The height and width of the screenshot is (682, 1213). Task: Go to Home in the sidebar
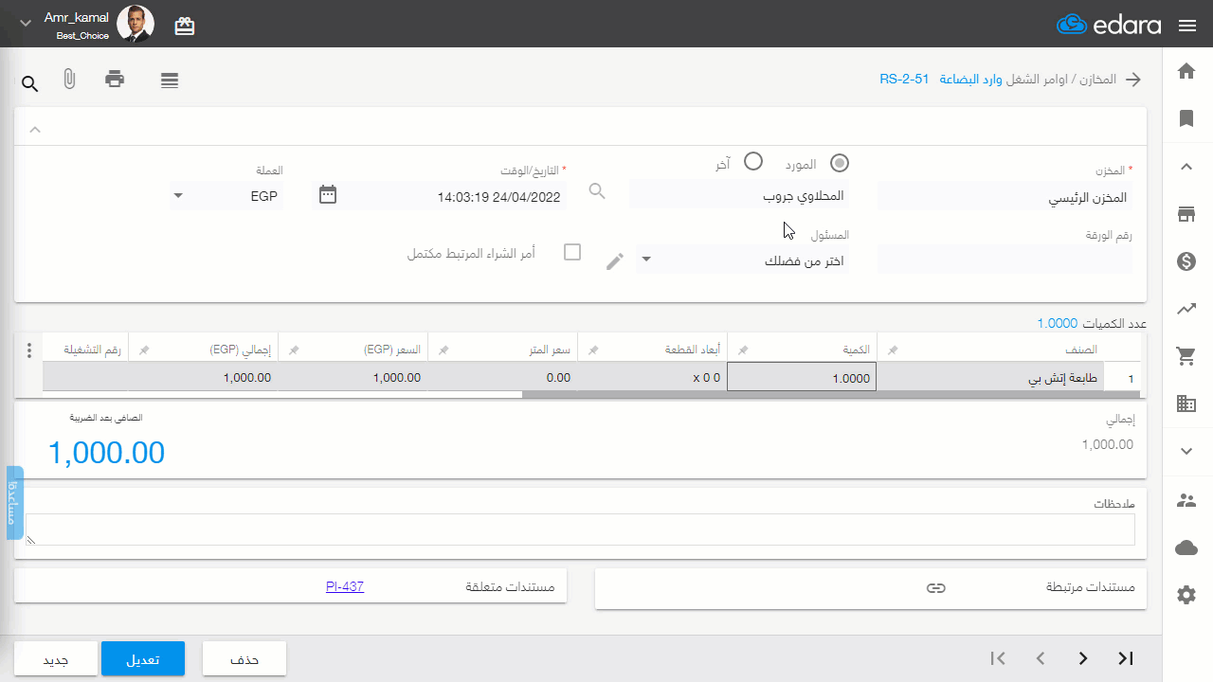click(1186, 71)
